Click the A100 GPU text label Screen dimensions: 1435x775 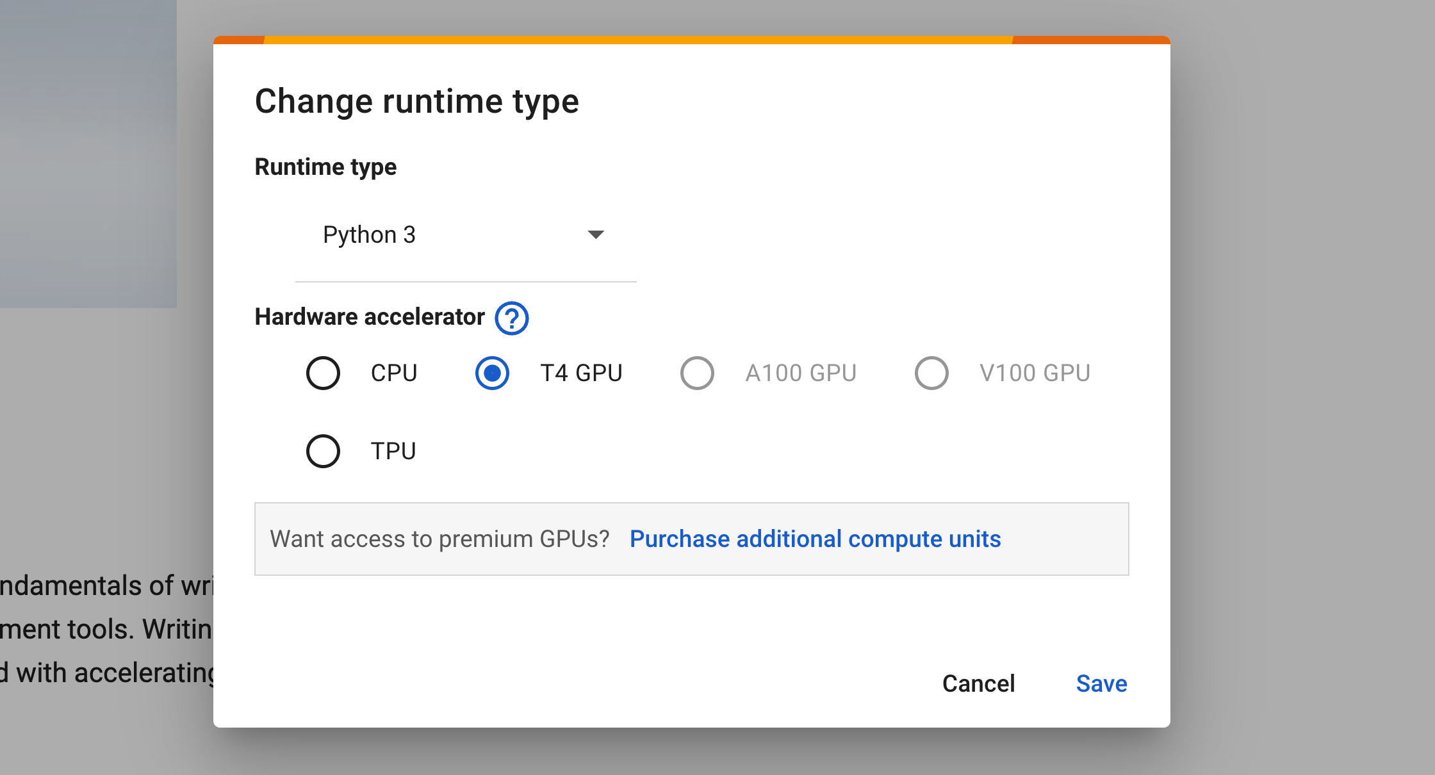(x=801, y=373)
